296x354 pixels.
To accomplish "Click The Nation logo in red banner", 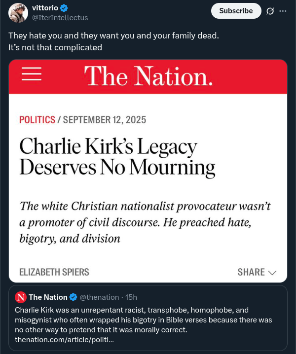I will tap(148, 76).
